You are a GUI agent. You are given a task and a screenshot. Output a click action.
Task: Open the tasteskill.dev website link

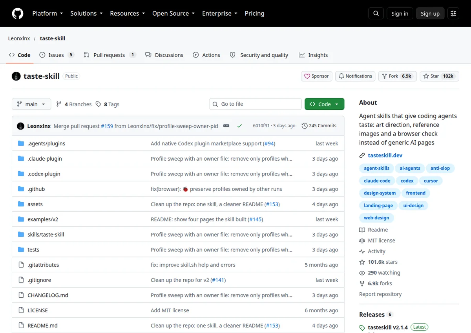pos(385,156)
